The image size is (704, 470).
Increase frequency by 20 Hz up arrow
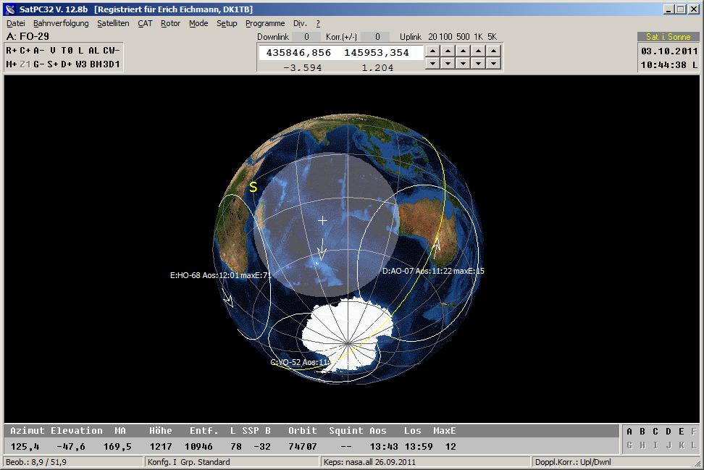(x=432, y=51)
